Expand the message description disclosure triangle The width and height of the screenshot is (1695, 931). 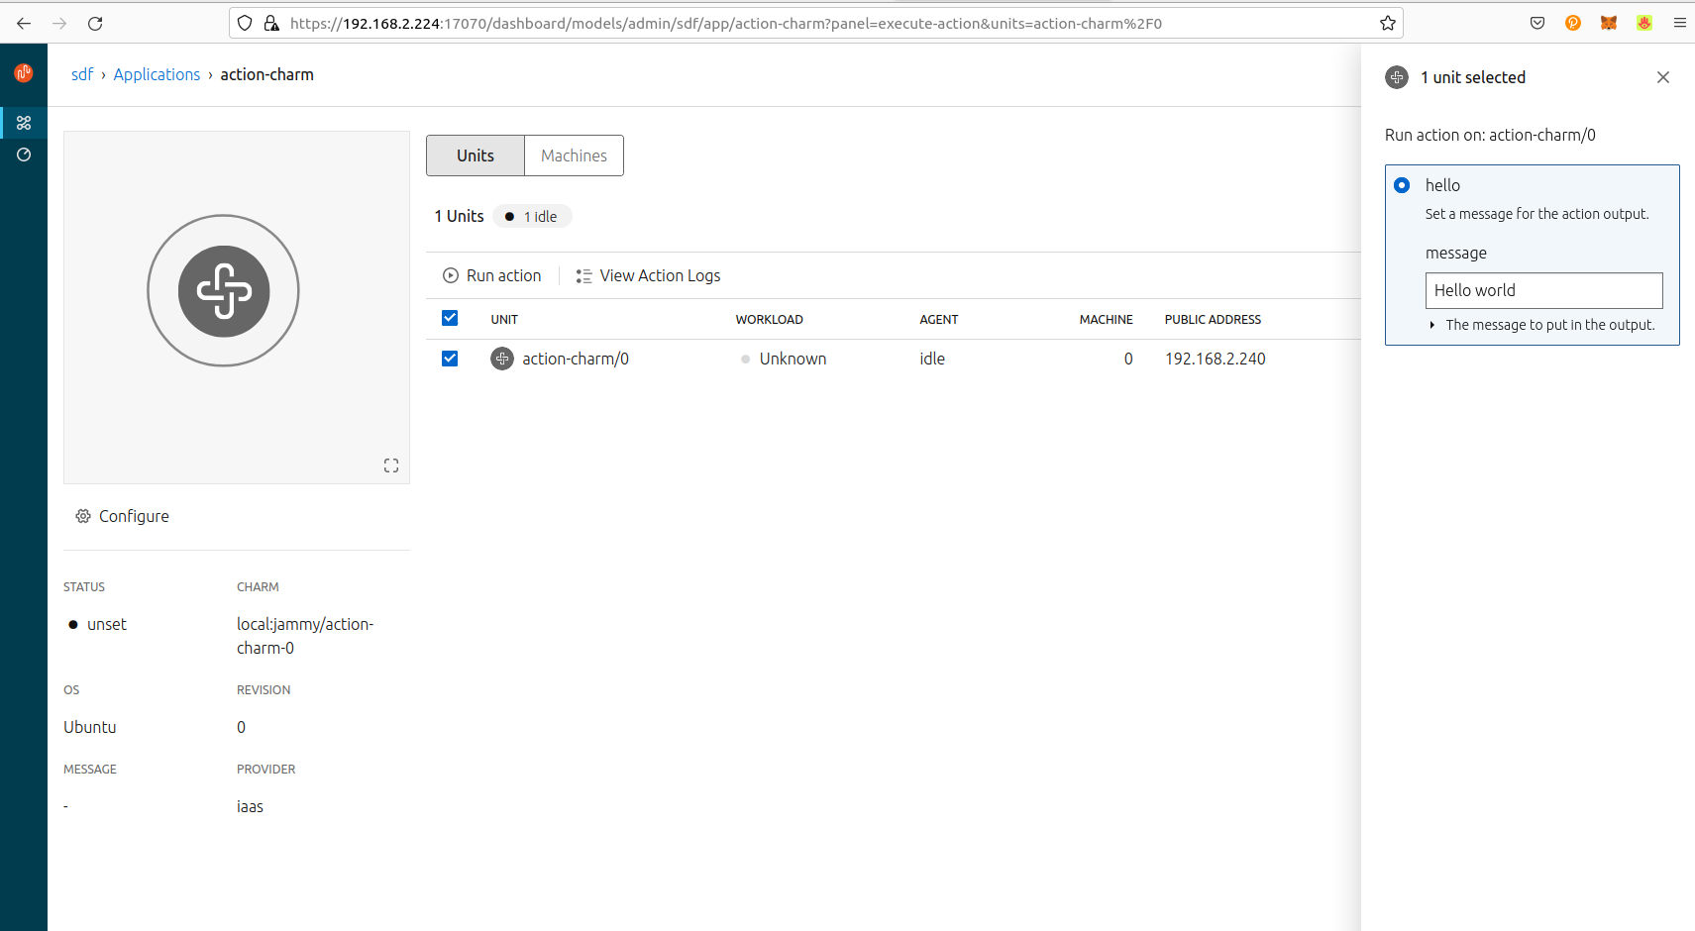[x=1431, y=324]
